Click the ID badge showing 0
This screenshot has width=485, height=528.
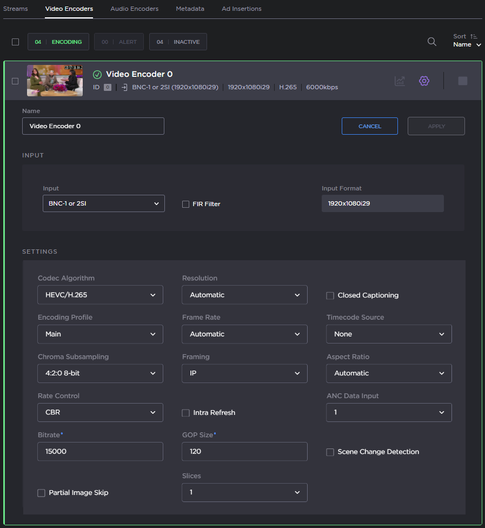(x=107, y=87)
